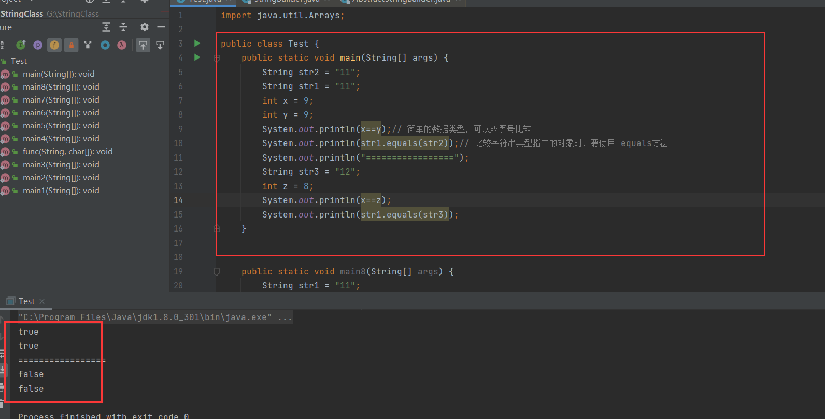The height and width of the screenshot is (419, 825).
Task: Collapse main method fold marker at line 4
Action: point(217,58)
